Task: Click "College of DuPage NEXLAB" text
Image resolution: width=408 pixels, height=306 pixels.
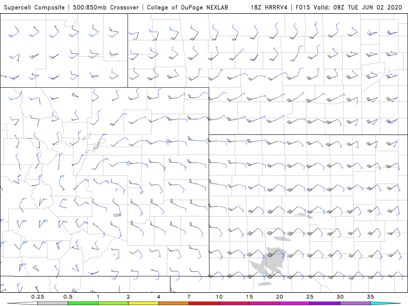Action: pos(187,7)
